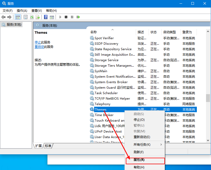211x170 pixels.
Task: Maximize the 服务 window
Action: [x=193, y=3]
